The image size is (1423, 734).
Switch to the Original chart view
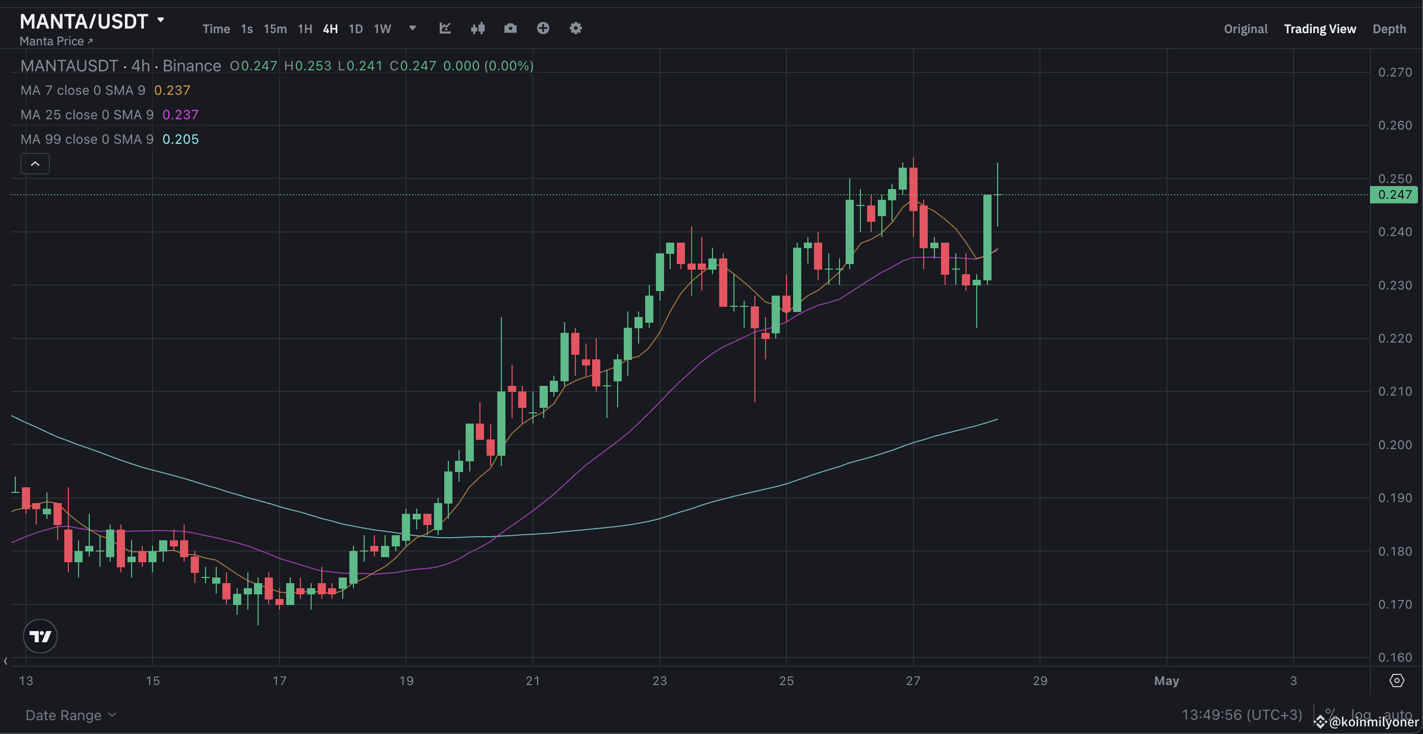(1246, 28)
